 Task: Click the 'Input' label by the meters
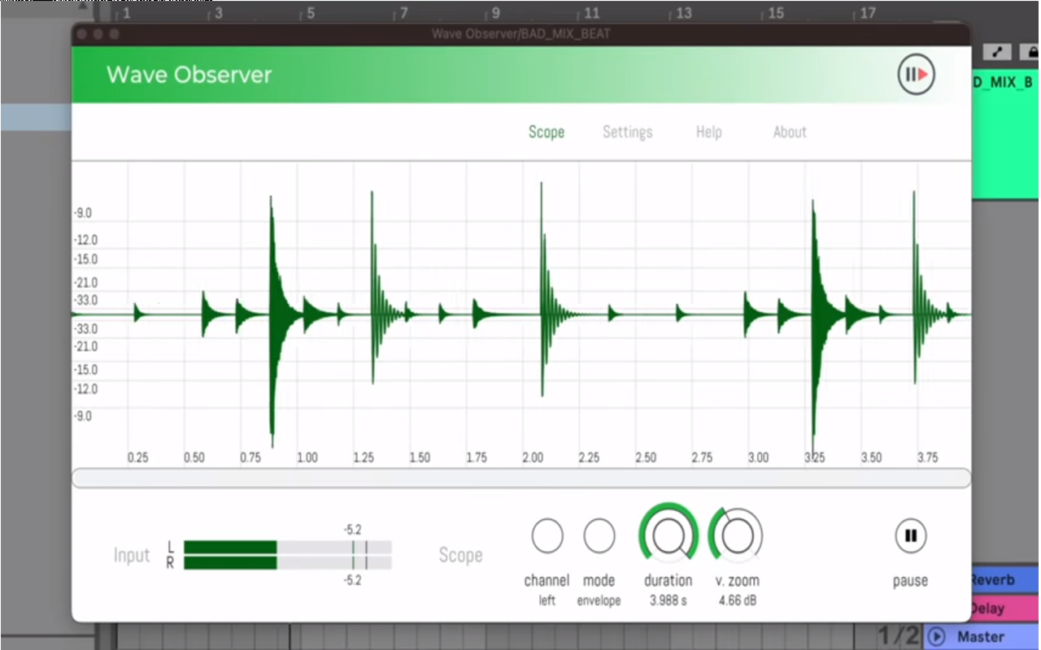(132, 556)
